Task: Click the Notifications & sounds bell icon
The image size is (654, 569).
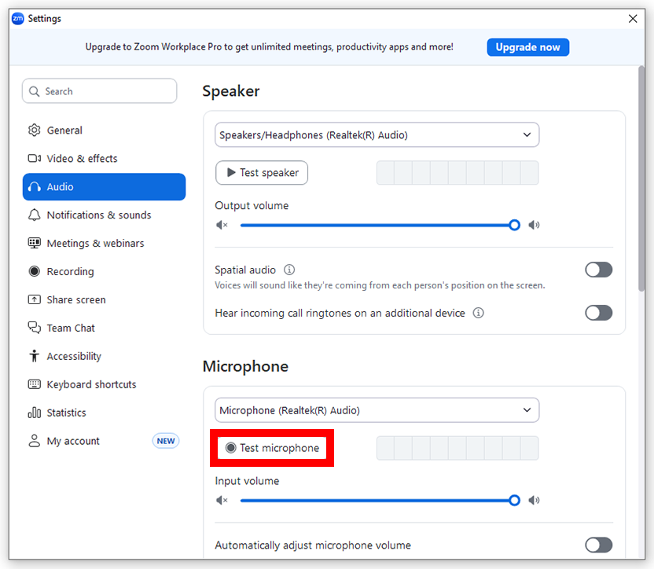Action: pyautogui.click(x=34, y=215)
